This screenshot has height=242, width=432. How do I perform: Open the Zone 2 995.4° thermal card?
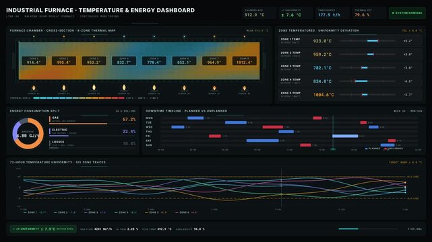point(64,61)
